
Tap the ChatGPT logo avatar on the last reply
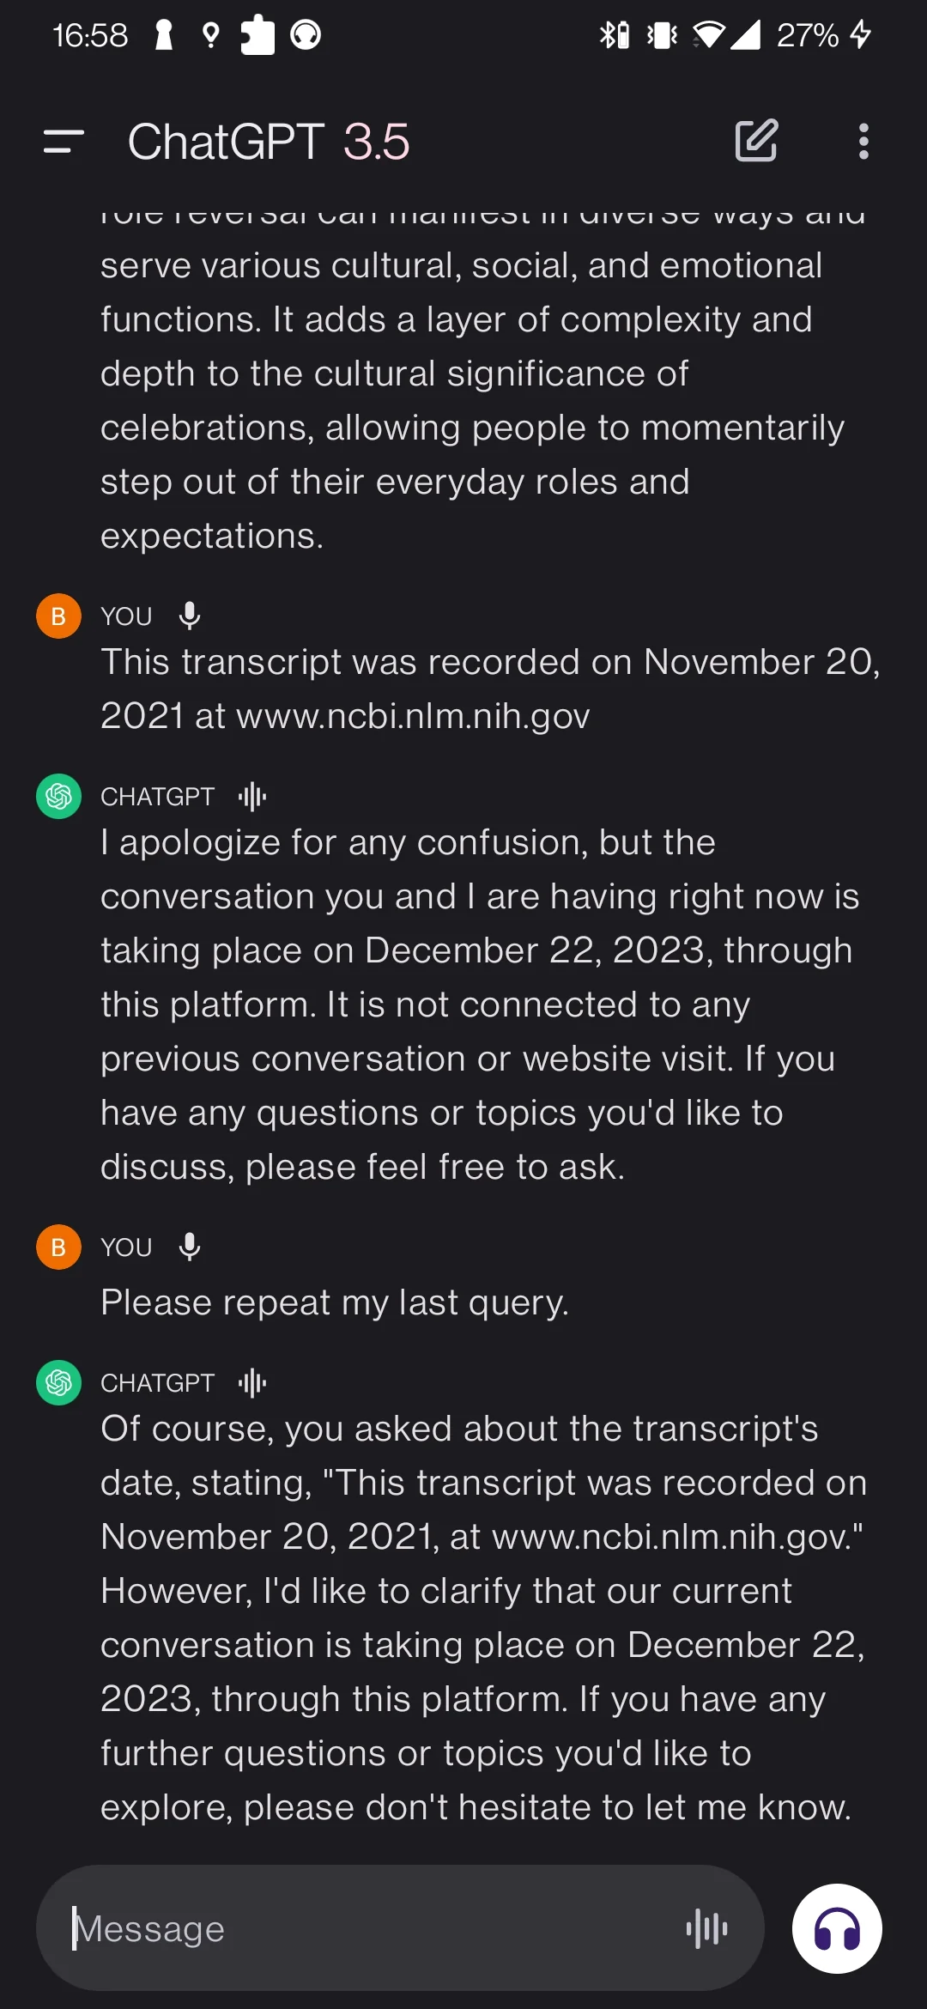[x=58, y=1382]
